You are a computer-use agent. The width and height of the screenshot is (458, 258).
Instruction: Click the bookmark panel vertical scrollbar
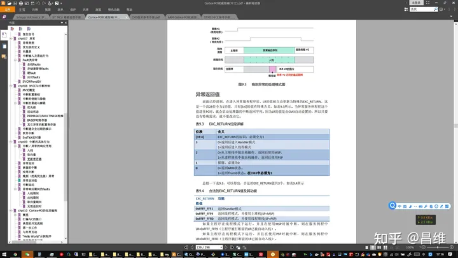66,157
